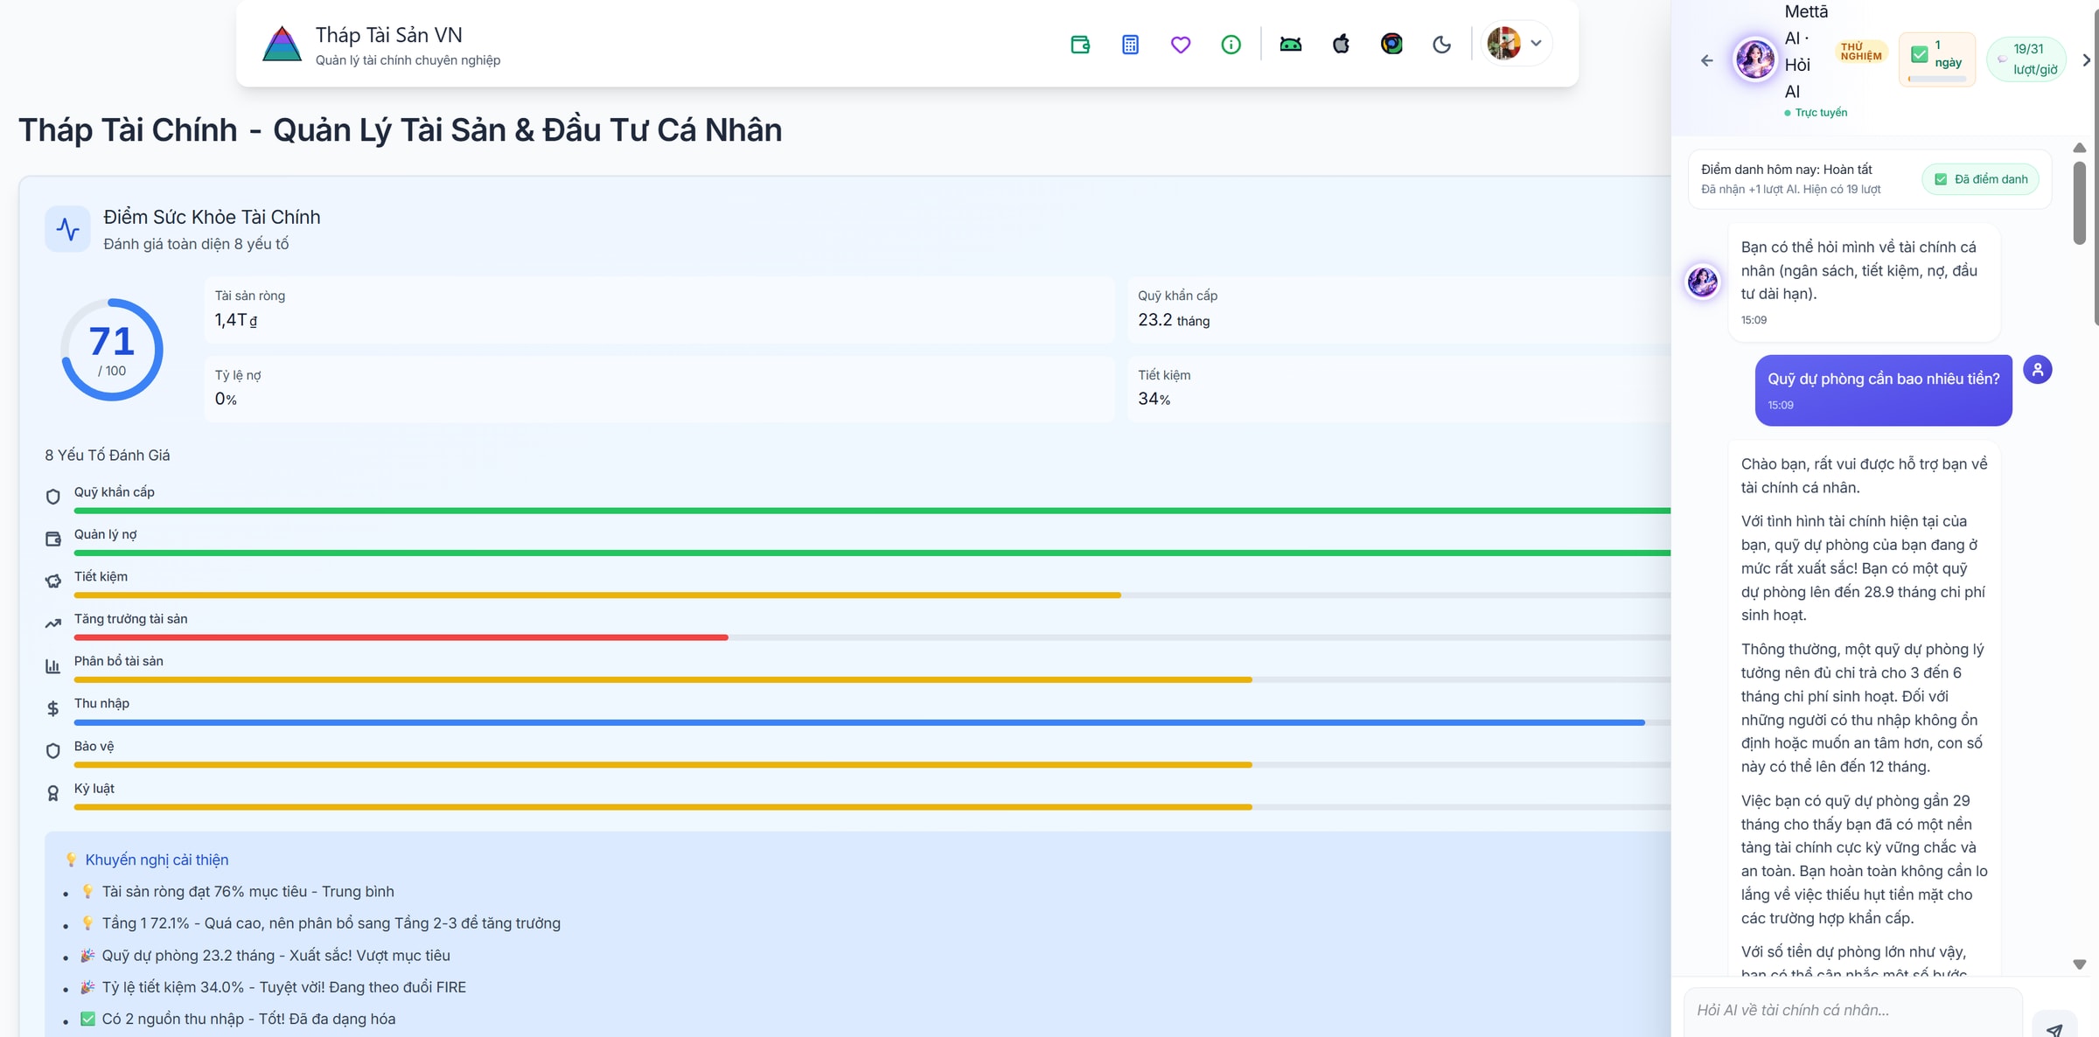Screen dimensions: 2099x1037
Task: Click the 'Đã điểm danh' check-in badge
Action: coord(1981,179)
